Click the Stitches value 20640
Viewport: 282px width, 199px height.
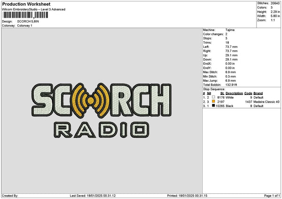pyautogui.click(x=275, y=3)
